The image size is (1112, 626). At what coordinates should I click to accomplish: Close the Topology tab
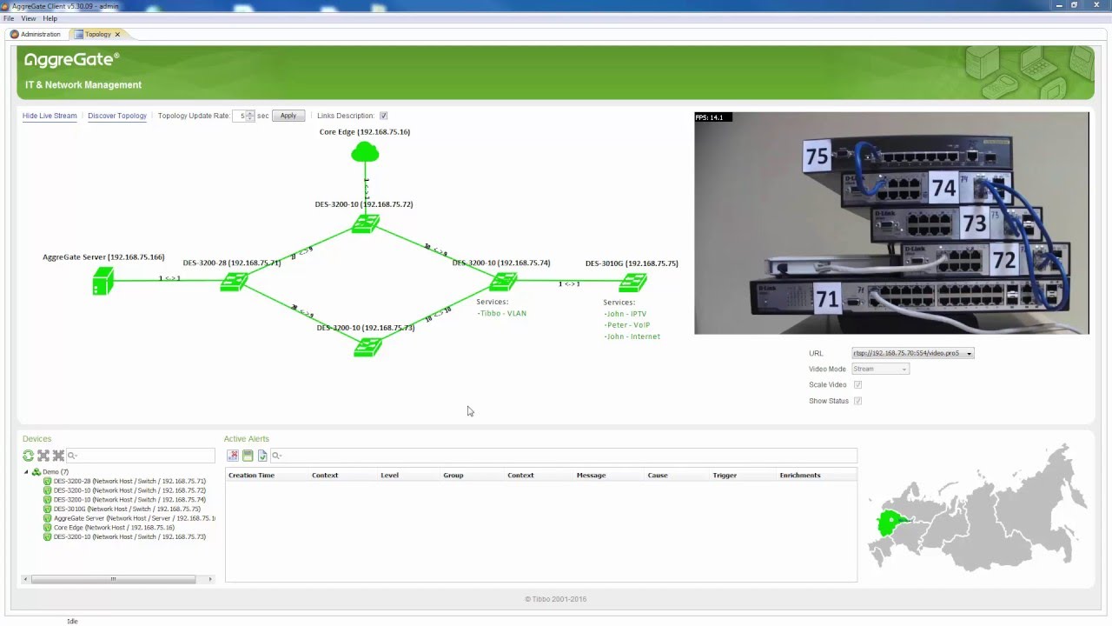pos(117,35)
